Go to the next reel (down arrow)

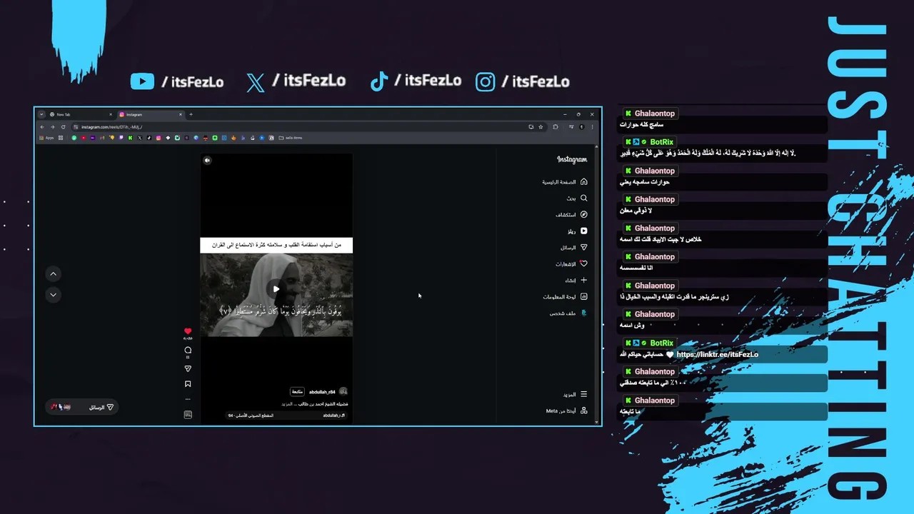click(54, 295)
